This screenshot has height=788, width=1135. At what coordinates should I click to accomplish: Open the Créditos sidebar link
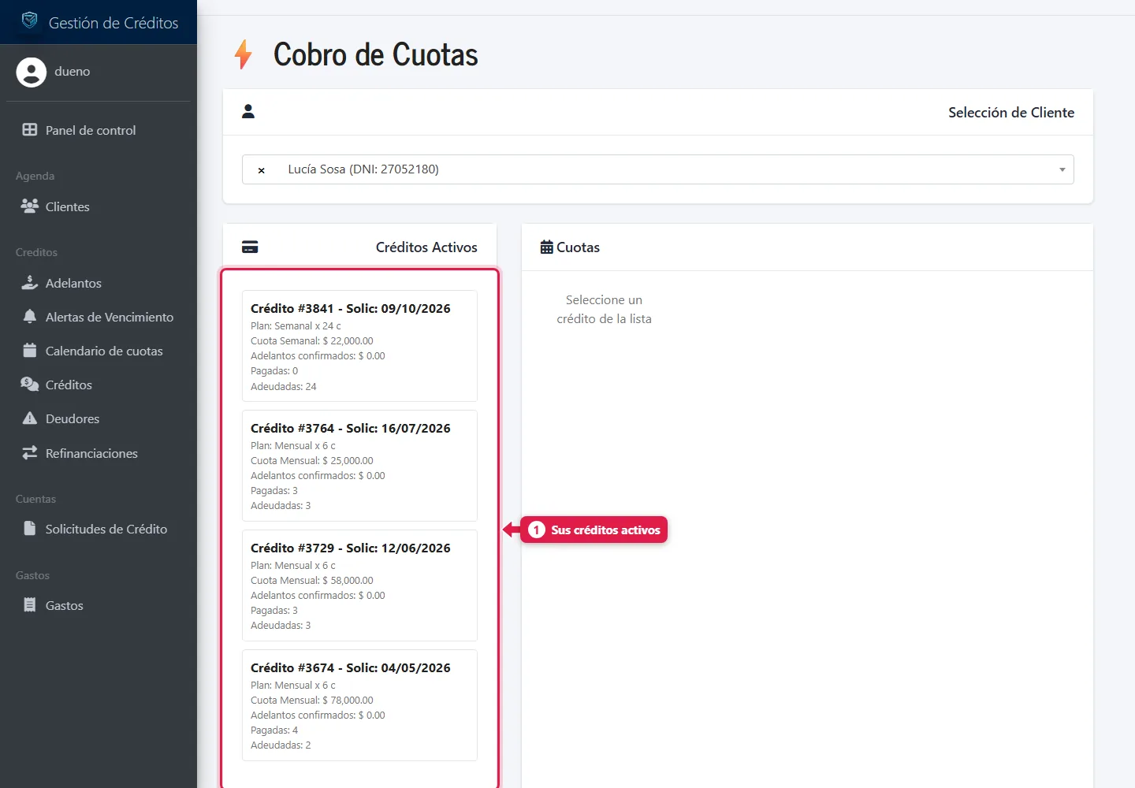tap(99, 385)
